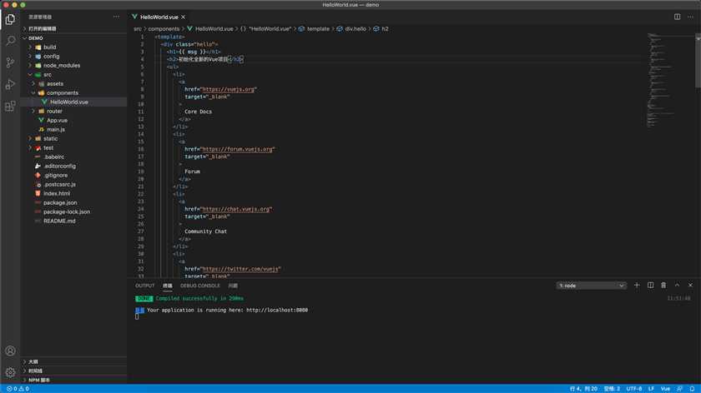Click the components breadcrumb segment
This screenshot has width=701, height=393.
click(x=164, y=28)
